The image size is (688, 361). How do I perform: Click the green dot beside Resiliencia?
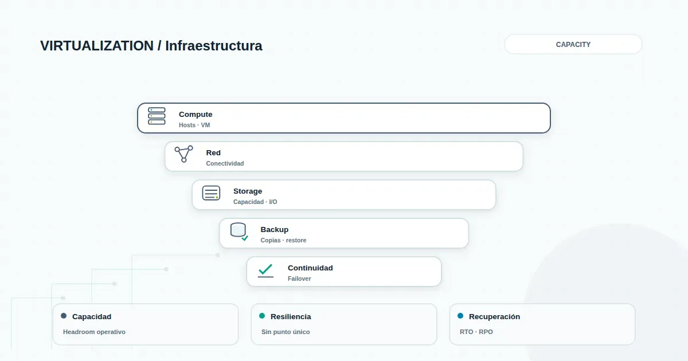(262, 316)
